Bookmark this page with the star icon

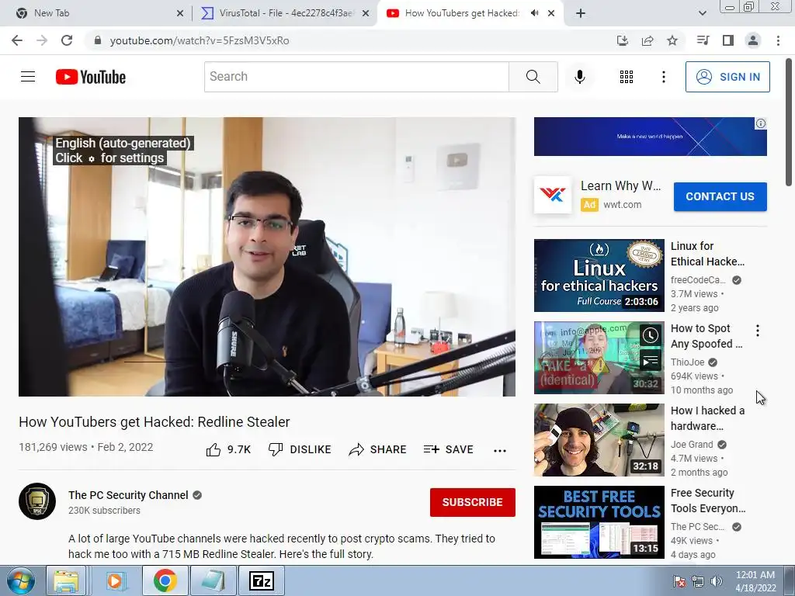(x=672, y=40)
